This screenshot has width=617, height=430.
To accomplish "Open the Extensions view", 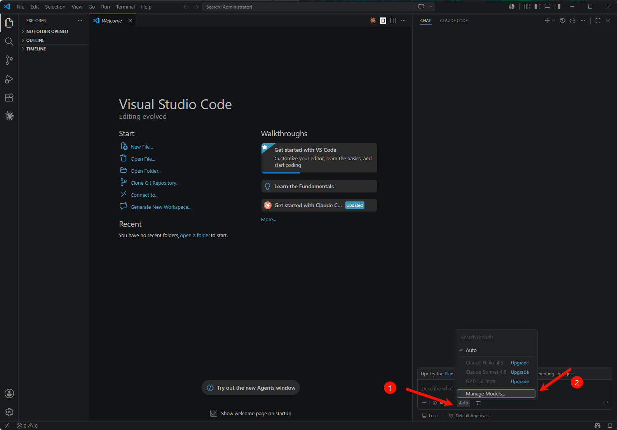I will pyautogui.click(x=9, y=97).
